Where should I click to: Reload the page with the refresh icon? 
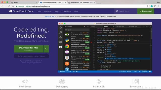pos(9,6)
